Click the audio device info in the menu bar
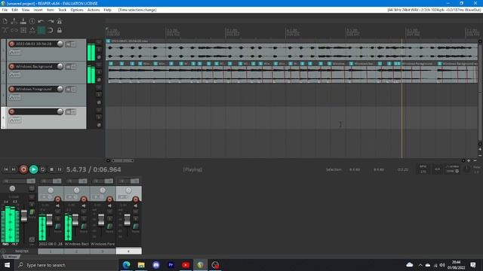The image size is (483, 271). pos(434,10)
